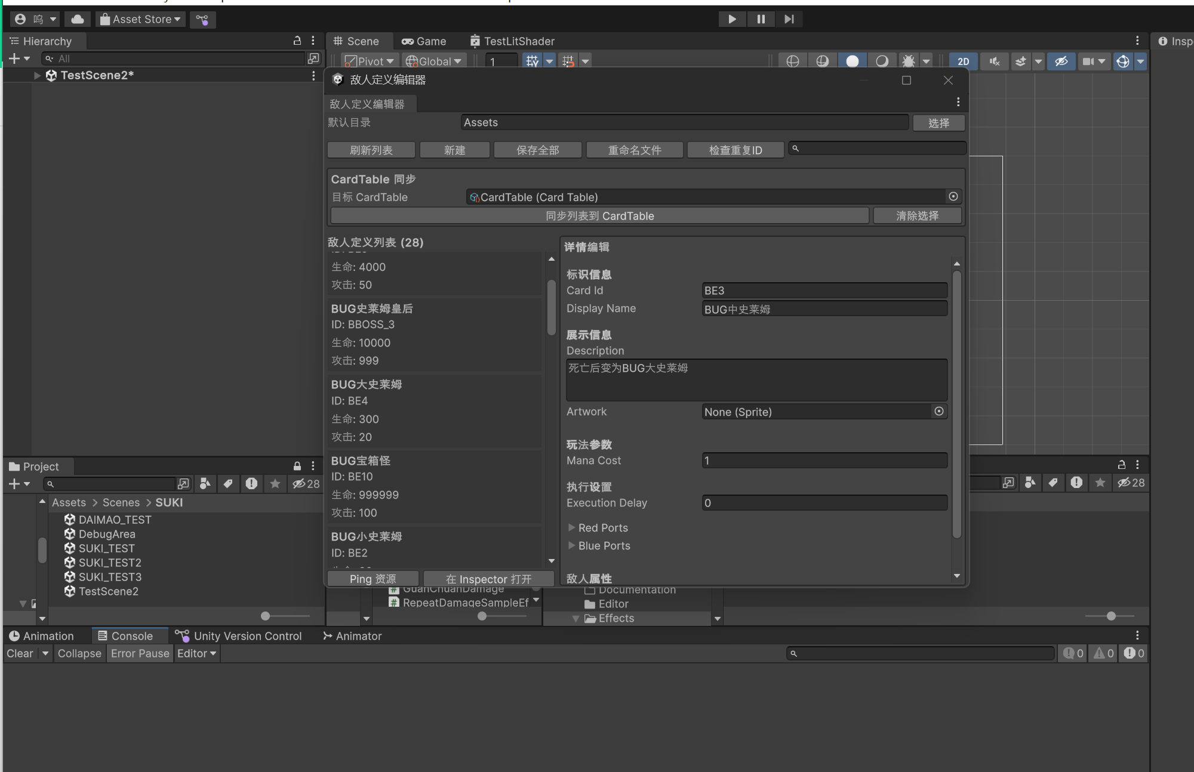The height and width of the screenshot is (772, 1194).
Task: Open the cloud services icon
Action: point(78,19)
